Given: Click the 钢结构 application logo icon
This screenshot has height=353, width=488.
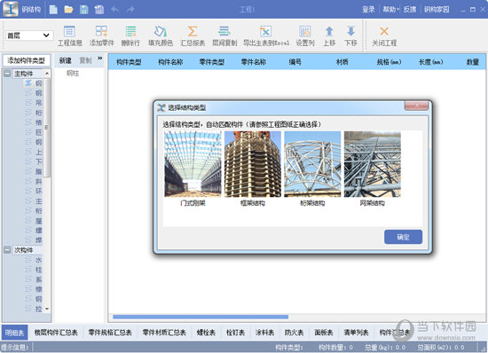Looking at the screenshot, I should point(11,10).
